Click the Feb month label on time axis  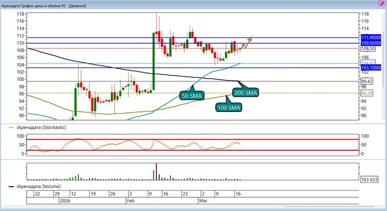coord(130,201)
